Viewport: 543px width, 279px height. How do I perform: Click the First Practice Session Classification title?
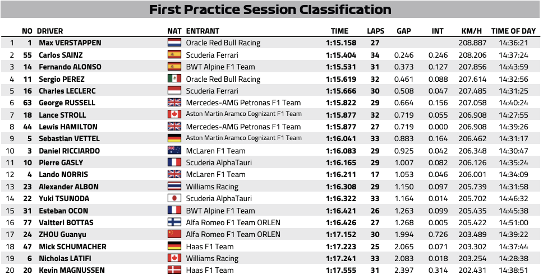[270, 10]
